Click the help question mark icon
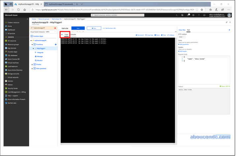This screenshot has width=236, height=156. [199, 15]
